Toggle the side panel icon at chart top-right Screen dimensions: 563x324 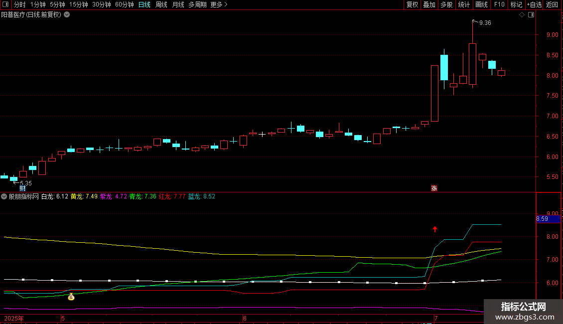click(x=531, y=15)
